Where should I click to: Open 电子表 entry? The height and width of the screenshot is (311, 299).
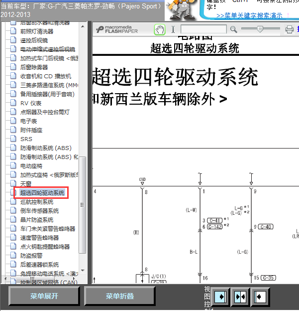click(x=28, y=121)
